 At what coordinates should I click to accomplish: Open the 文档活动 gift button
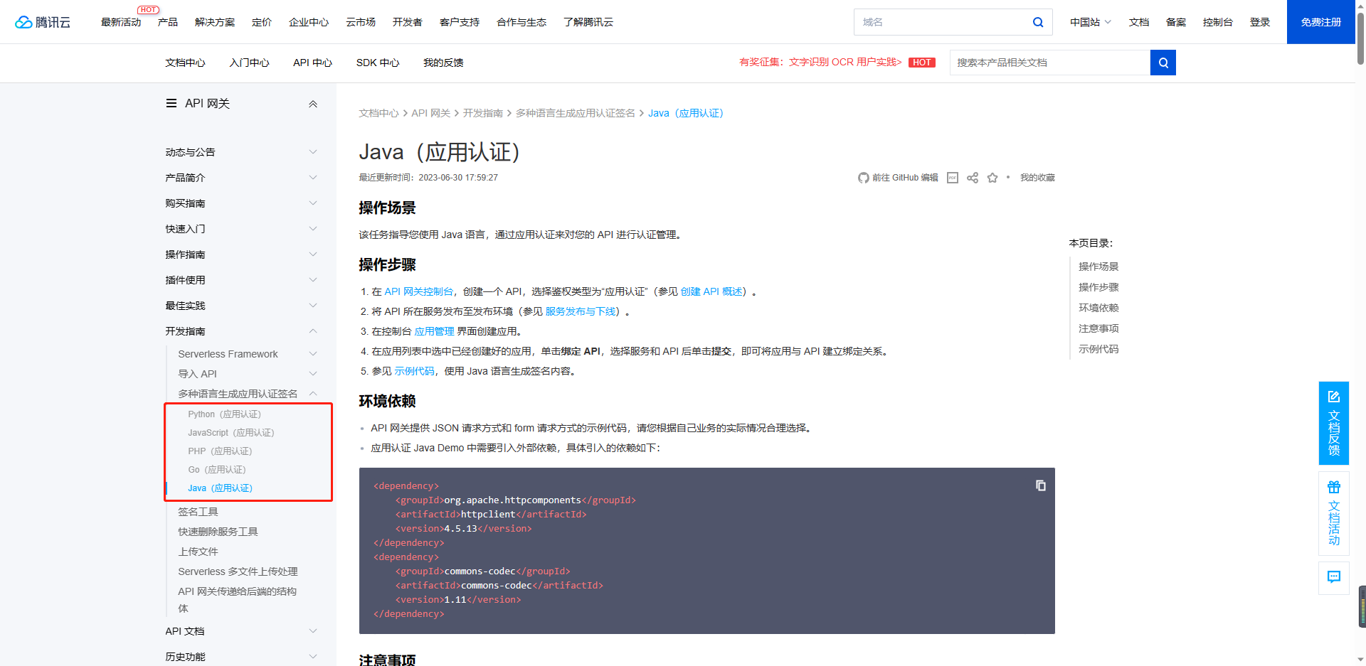click(1334, 513)
